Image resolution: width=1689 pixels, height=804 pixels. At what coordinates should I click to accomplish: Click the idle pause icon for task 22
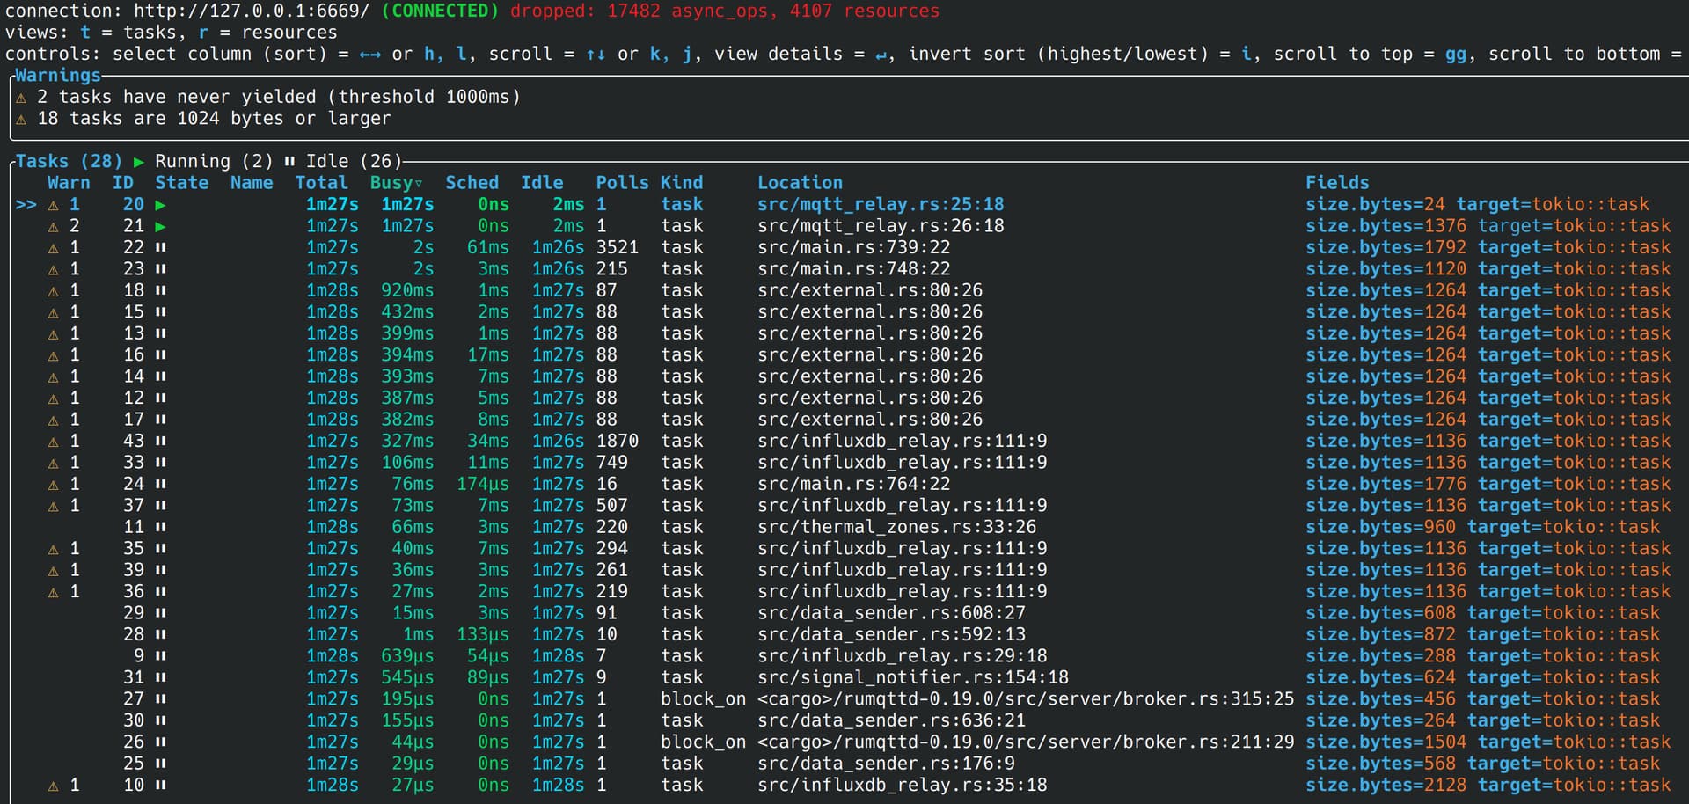[x=160, y=248]
